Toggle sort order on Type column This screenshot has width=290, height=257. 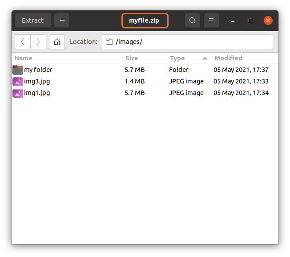tap(189, 58)
